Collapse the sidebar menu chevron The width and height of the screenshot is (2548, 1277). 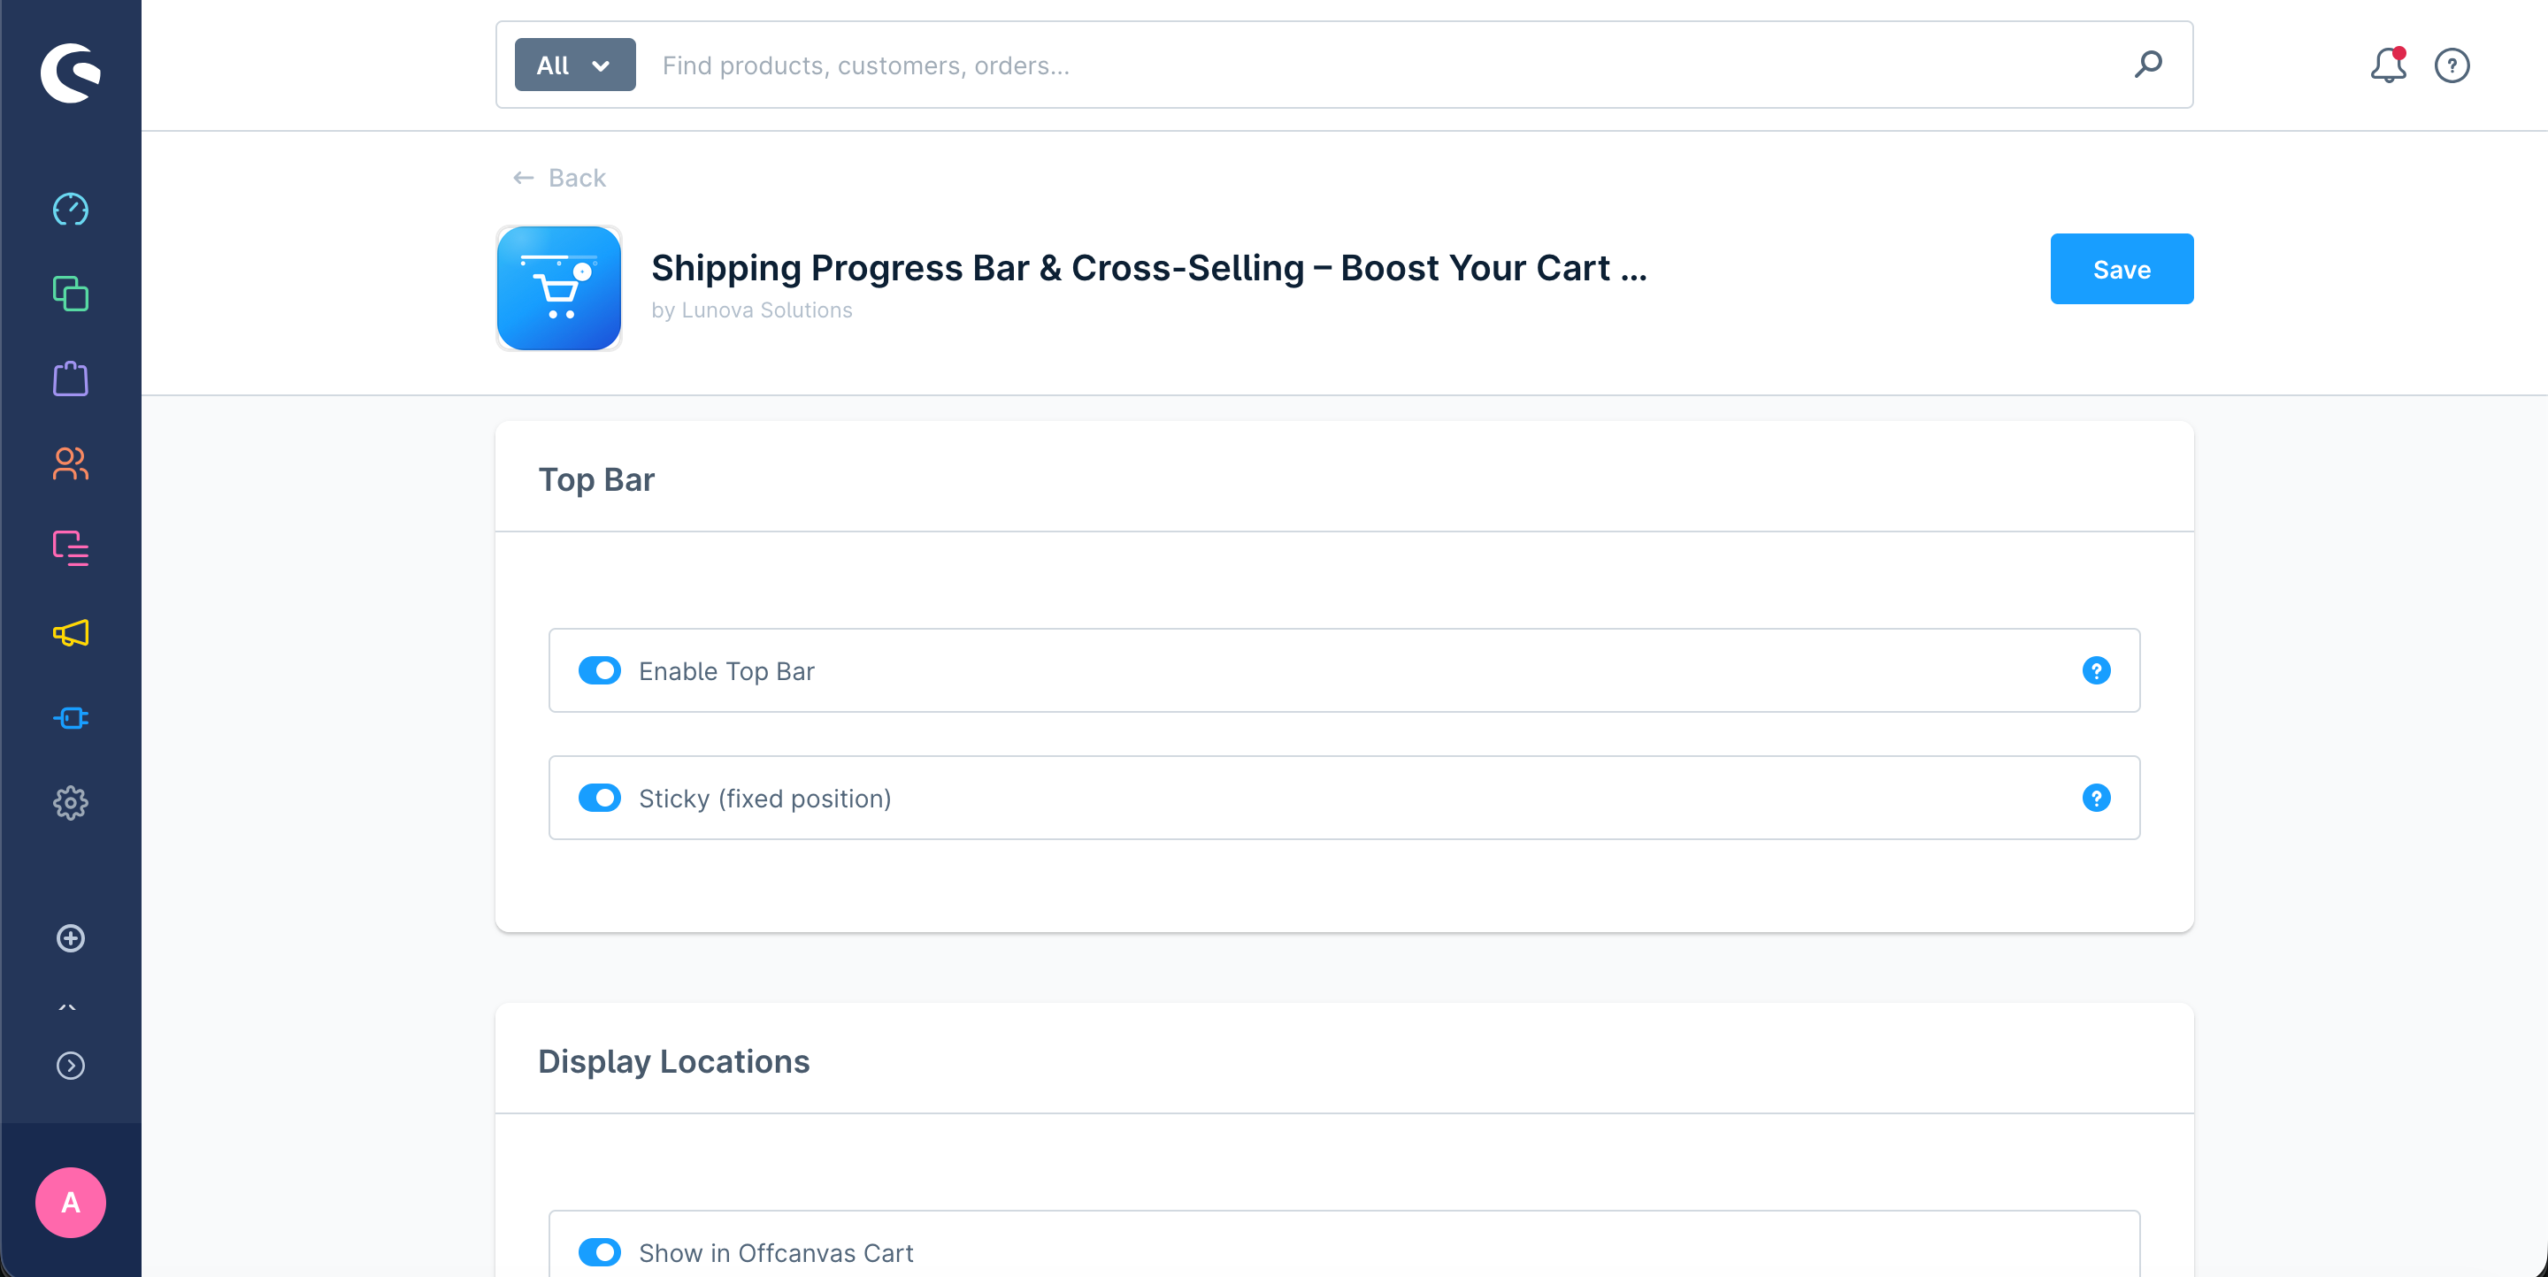click(x=67, y=1007)
